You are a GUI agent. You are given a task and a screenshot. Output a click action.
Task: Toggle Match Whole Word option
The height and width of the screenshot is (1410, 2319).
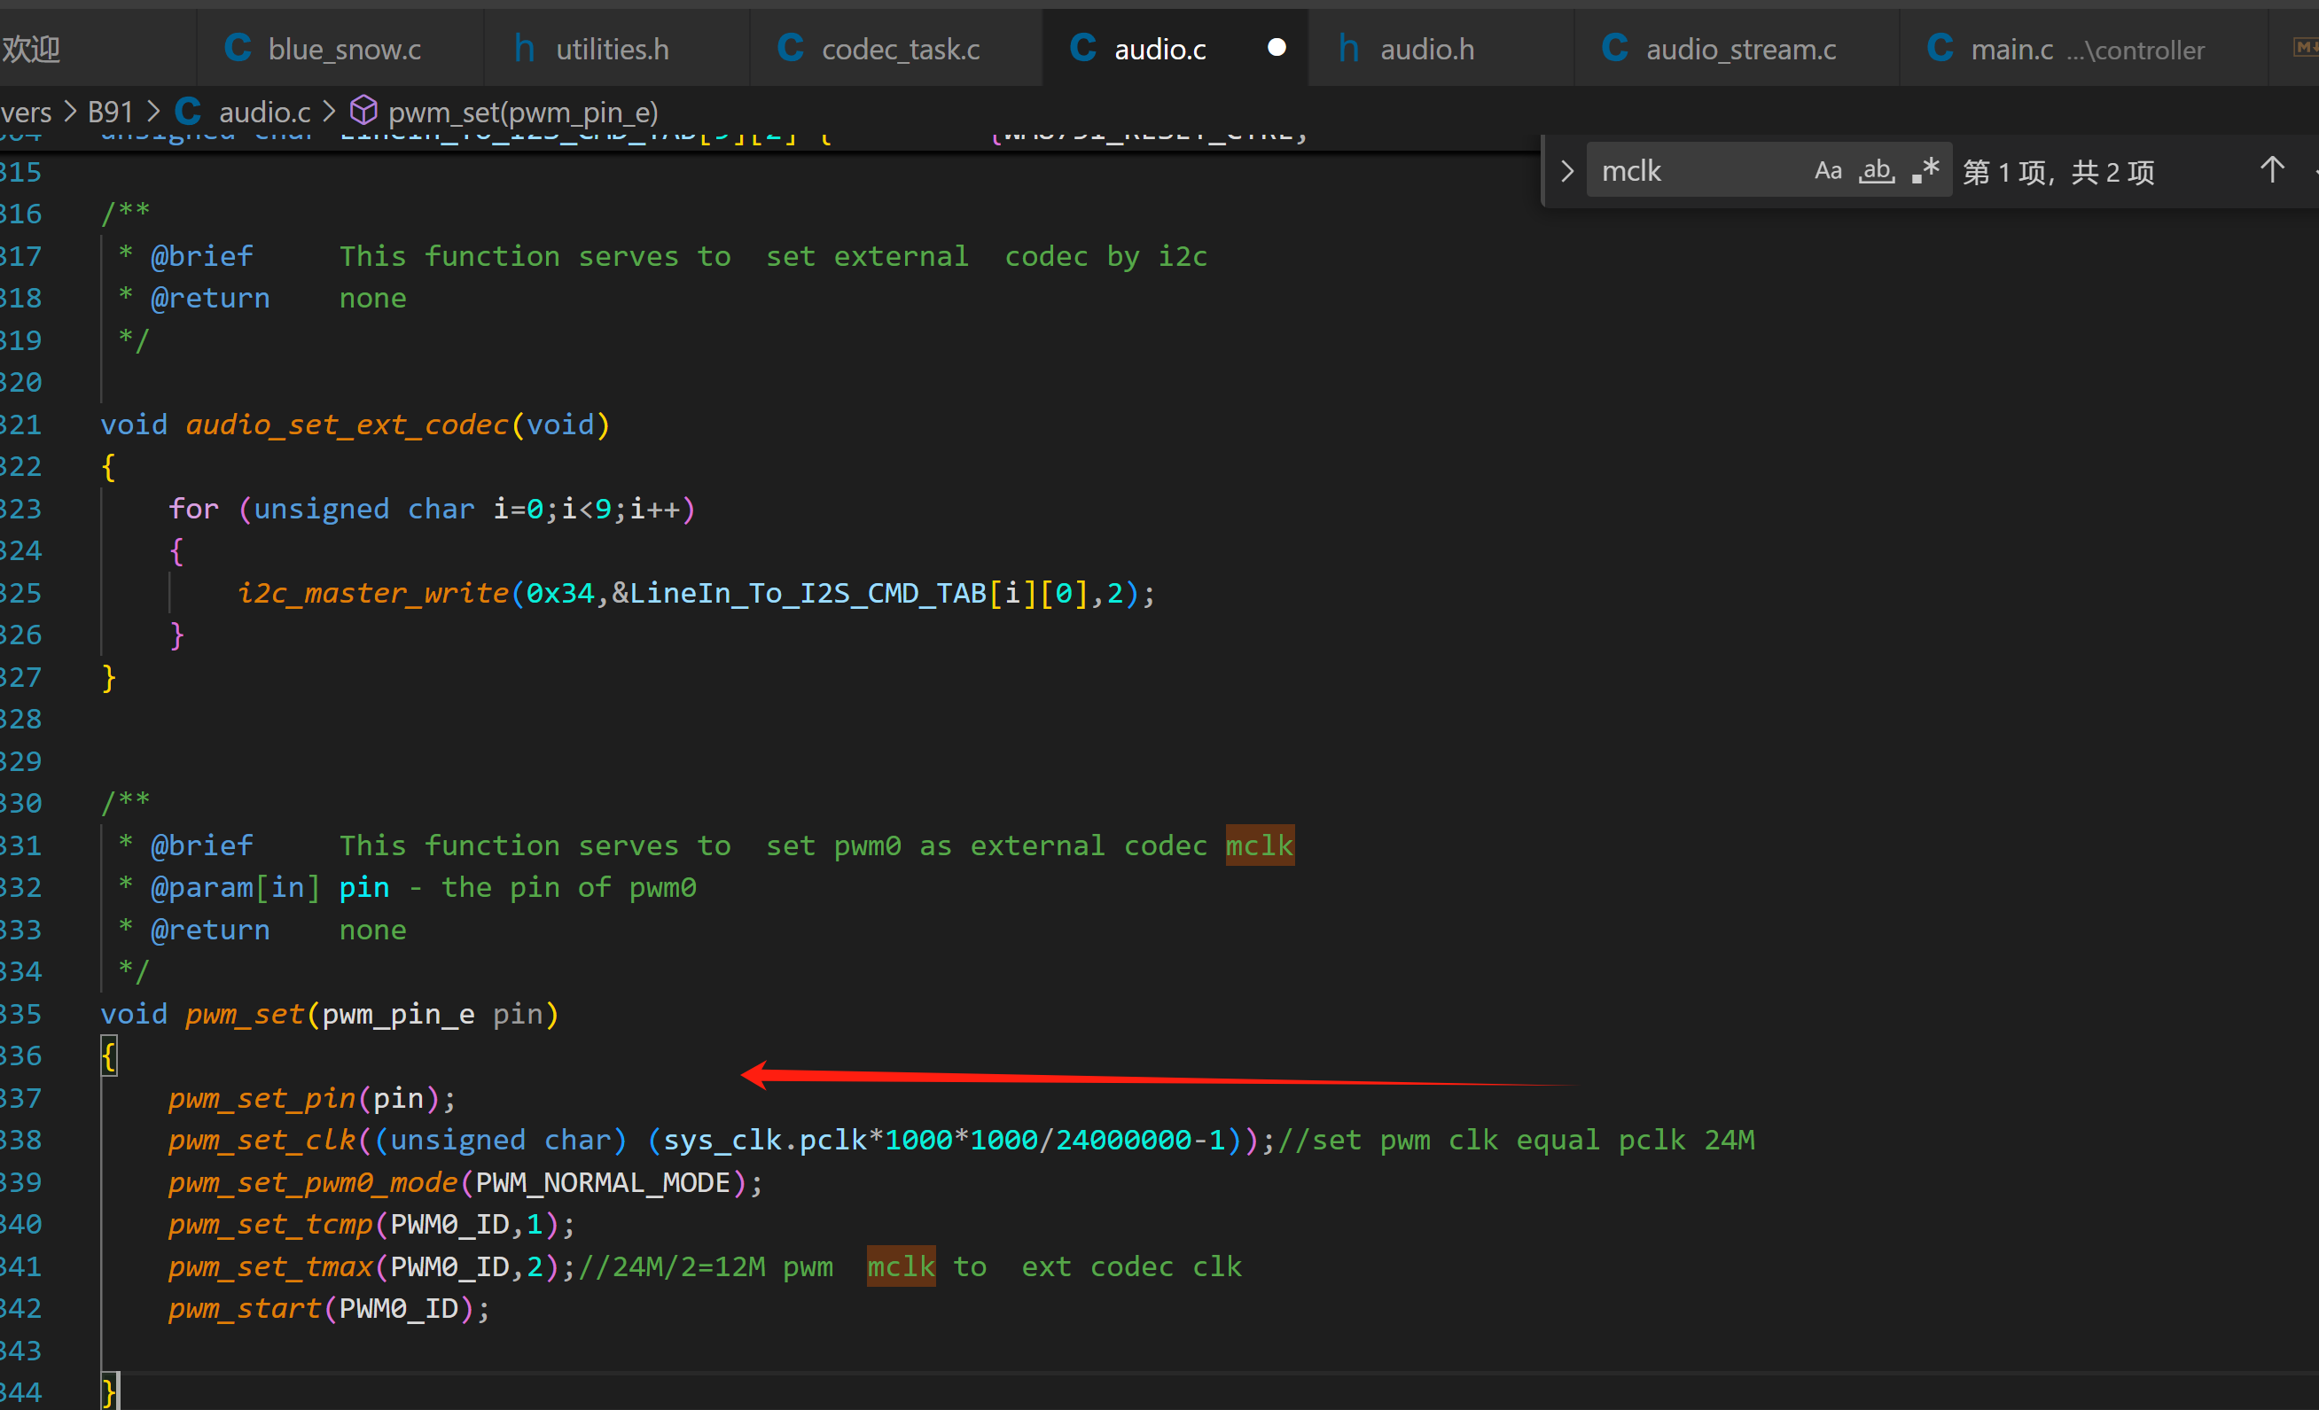click(1877, 170)
